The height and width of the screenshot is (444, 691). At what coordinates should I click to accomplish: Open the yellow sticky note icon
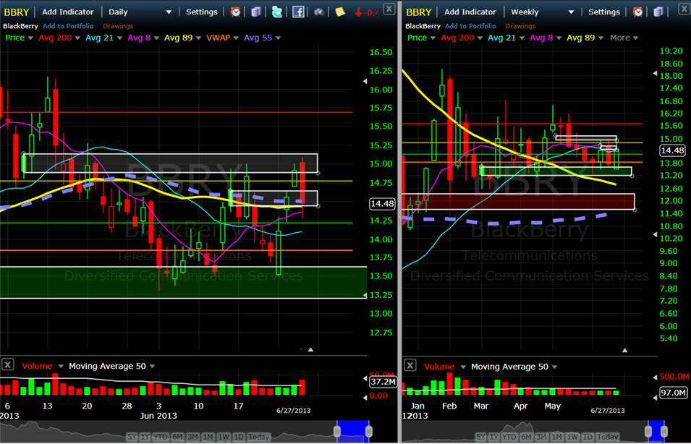[339, 12]
